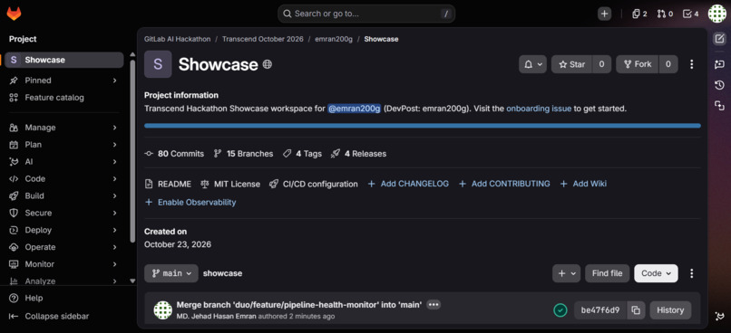
Task: Click the Search or go to field
Action: pos(366,14)
